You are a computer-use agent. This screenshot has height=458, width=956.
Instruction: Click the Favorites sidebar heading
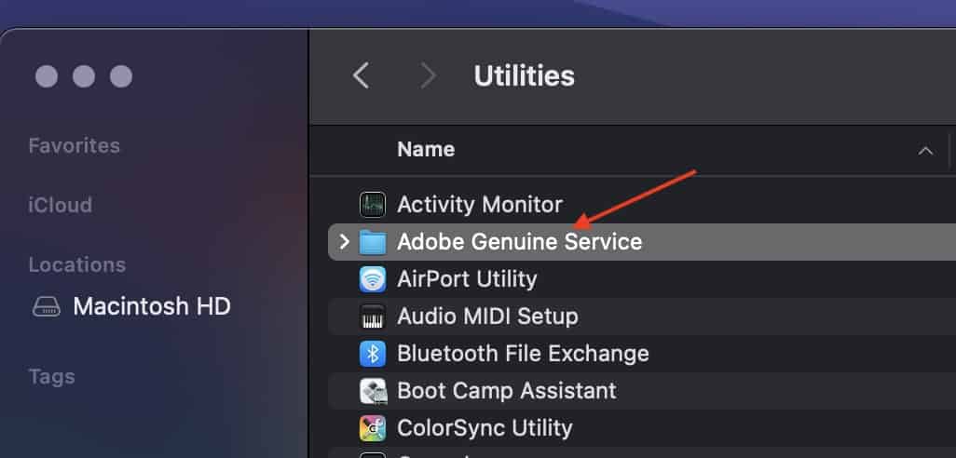coord(74,146)
